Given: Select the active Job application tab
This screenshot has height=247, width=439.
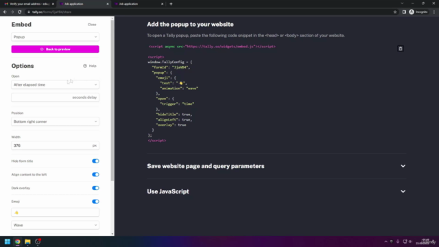Looking at the screenshot, I should pos(83,4).
